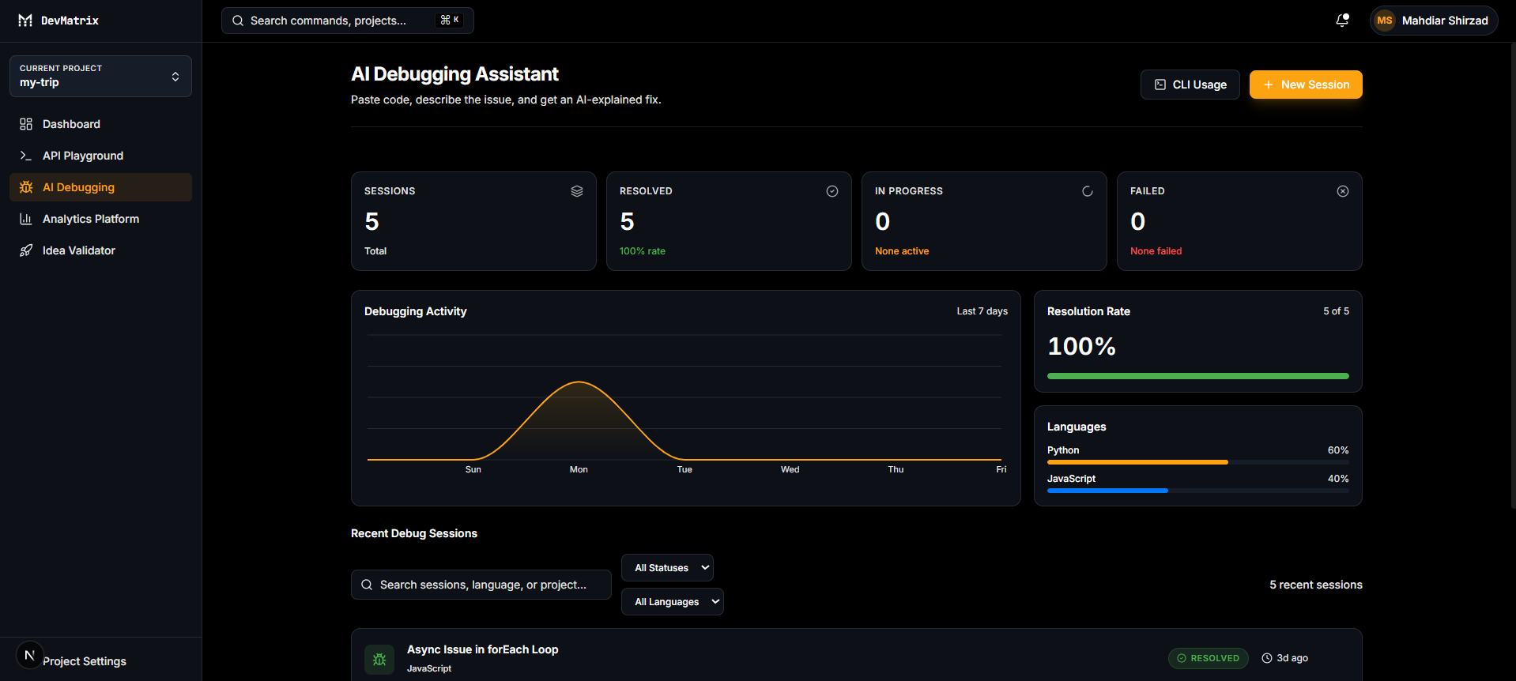This screenshot has height=681, width=1516.
Task: Click the spinner icon on In Progress card
Action: (1088, 191)
